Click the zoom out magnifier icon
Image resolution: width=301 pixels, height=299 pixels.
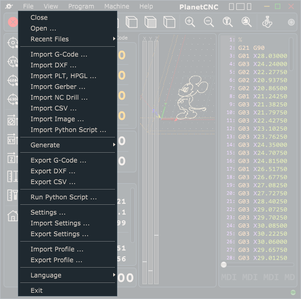pyautogui.click(x=209, y=22)
